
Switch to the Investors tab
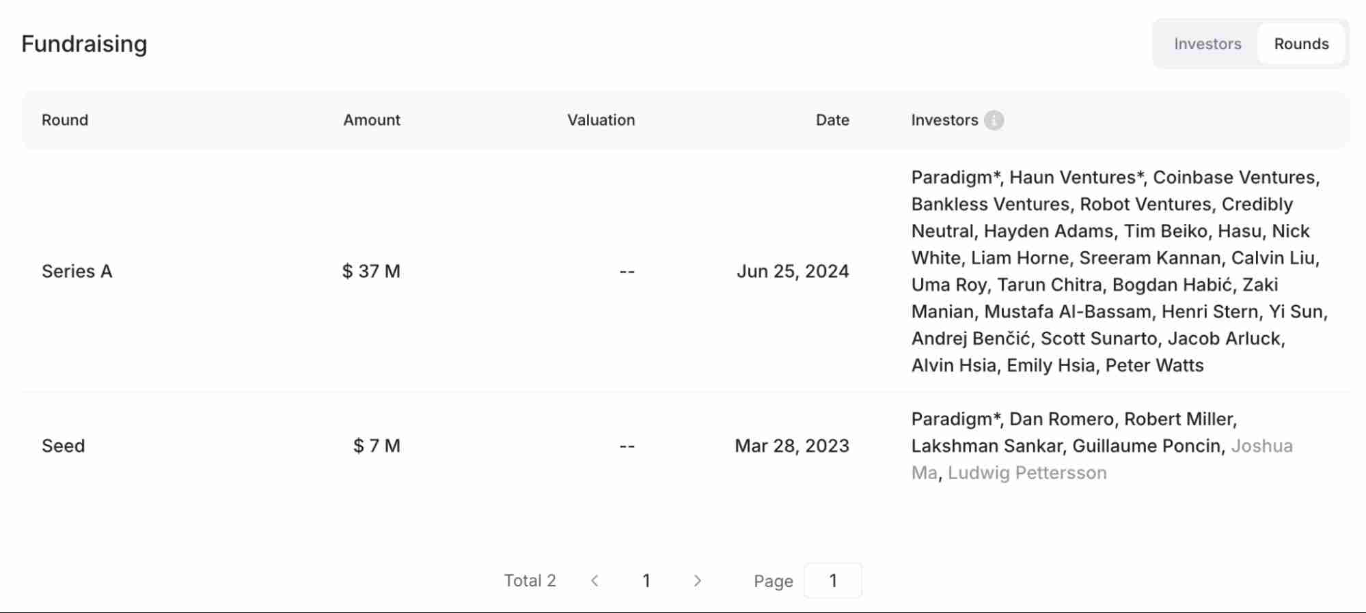[x=1207, y=44]
